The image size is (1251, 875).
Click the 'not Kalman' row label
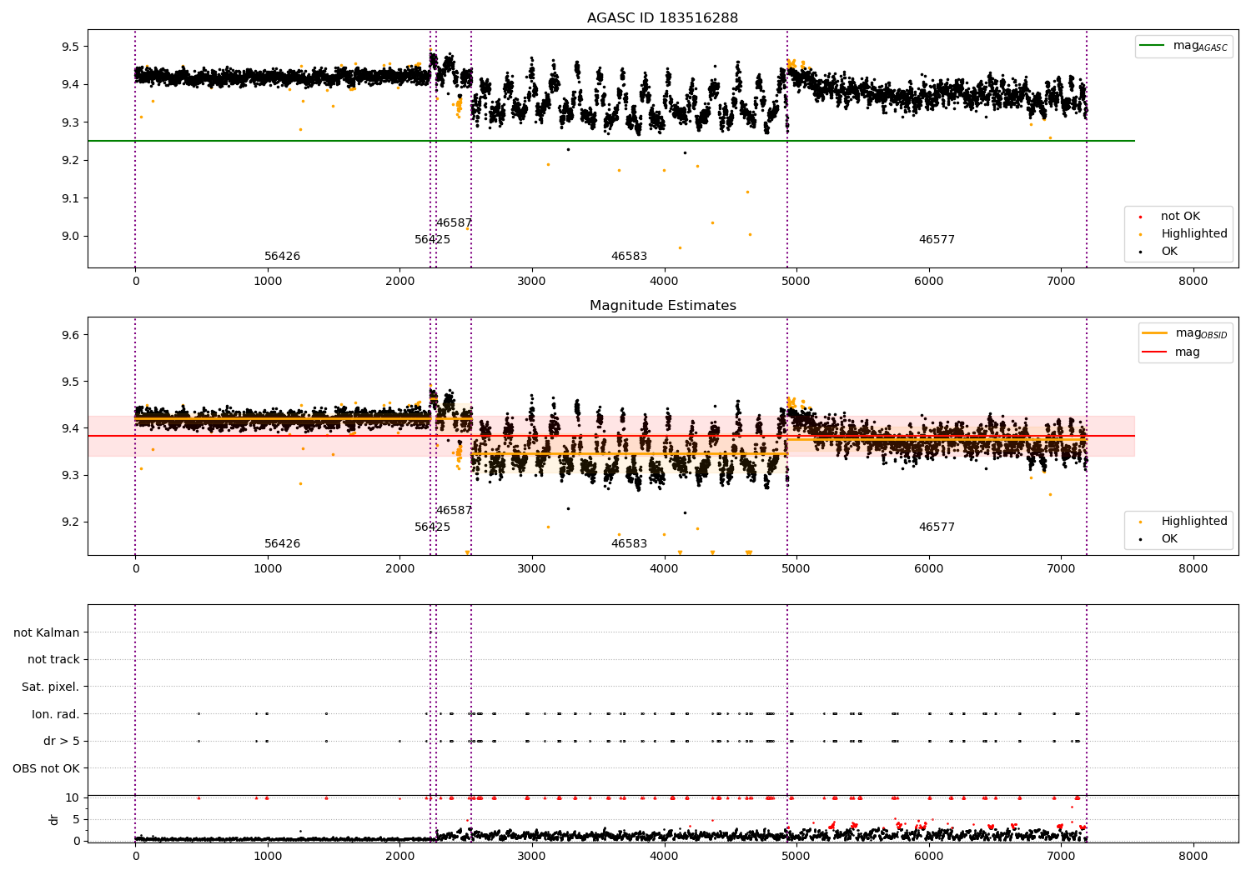(x=47, y=632)
